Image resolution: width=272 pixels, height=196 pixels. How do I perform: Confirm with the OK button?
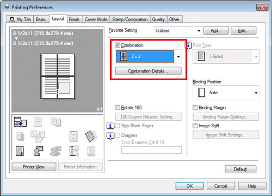coord(189,186)
